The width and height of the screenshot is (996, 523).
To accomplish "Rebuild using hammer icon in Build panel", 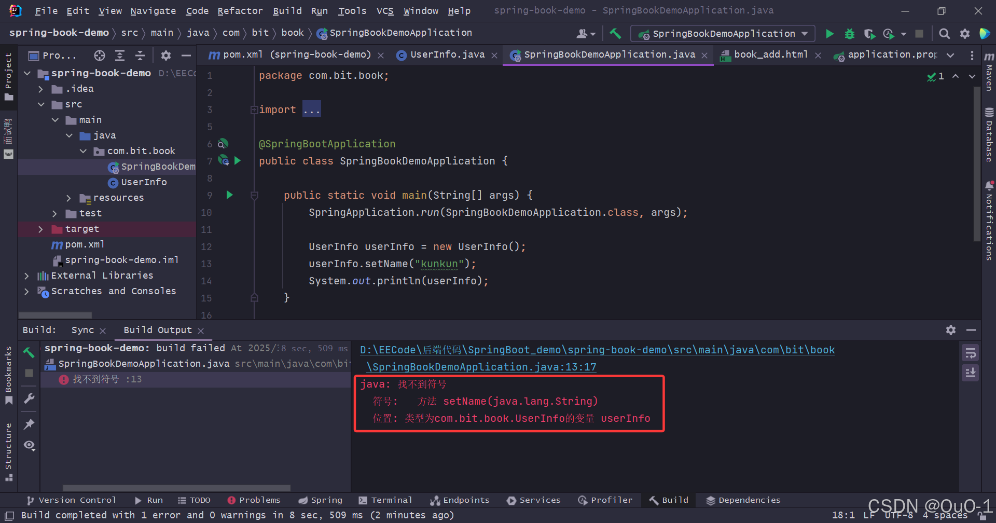I will (x=29, y=353).
